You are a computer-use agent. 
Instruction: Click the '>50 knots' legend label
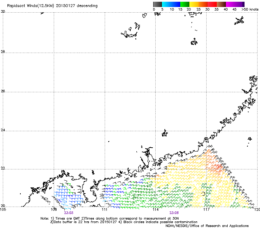250,9
